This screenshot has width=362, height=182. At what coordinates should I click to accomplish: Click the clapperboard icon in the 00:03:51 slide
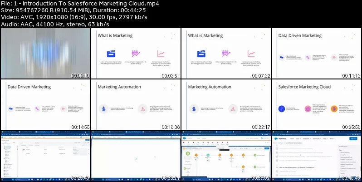(x=111, y=54)
